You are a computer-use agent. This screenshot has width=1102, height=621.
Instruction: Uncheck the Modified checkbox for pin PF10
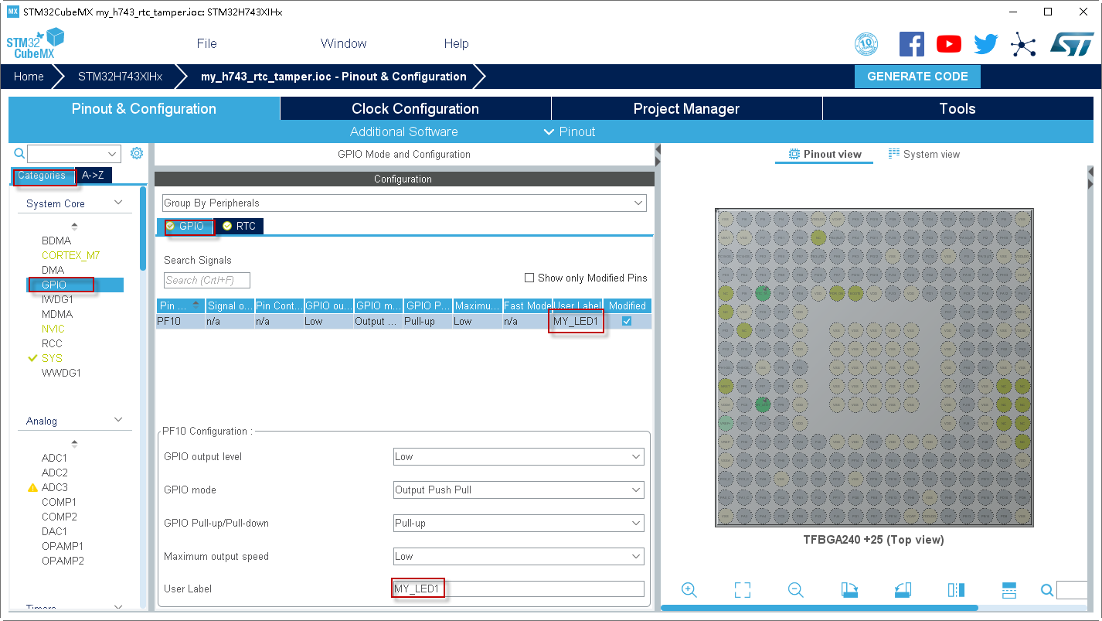[627, 321]
